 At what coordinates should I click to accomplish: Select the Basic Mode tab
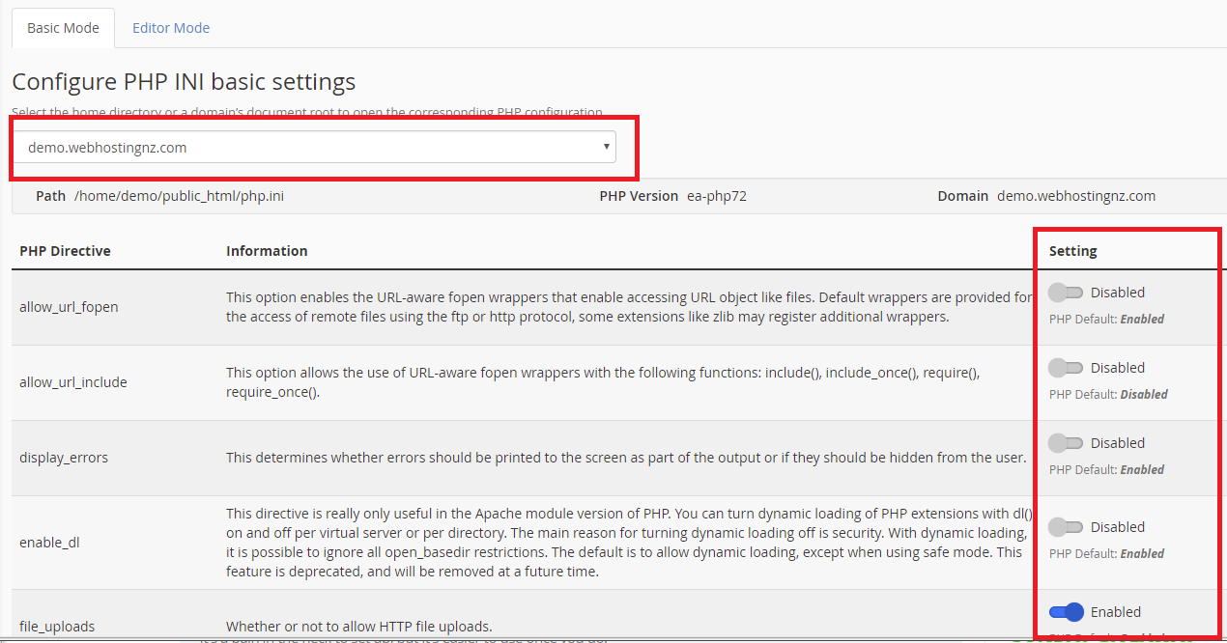click(x=63, y=28)
